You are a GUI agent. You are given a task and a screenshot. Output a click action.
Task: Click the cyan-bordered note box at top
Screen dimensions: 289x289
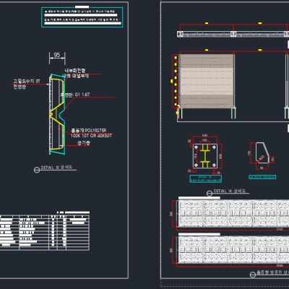(x=82, y=17)
